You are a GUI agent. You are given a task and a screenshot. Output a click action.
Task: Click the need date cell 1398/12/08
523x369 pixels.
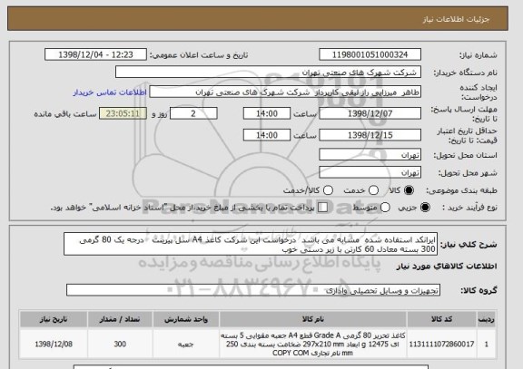pyautogui.click(x=54, y=344)
